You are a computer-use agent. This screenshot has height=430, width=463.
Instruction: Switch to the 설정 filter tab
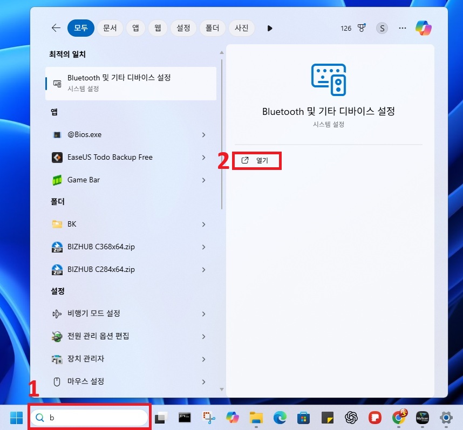click(x=183, y=28)
